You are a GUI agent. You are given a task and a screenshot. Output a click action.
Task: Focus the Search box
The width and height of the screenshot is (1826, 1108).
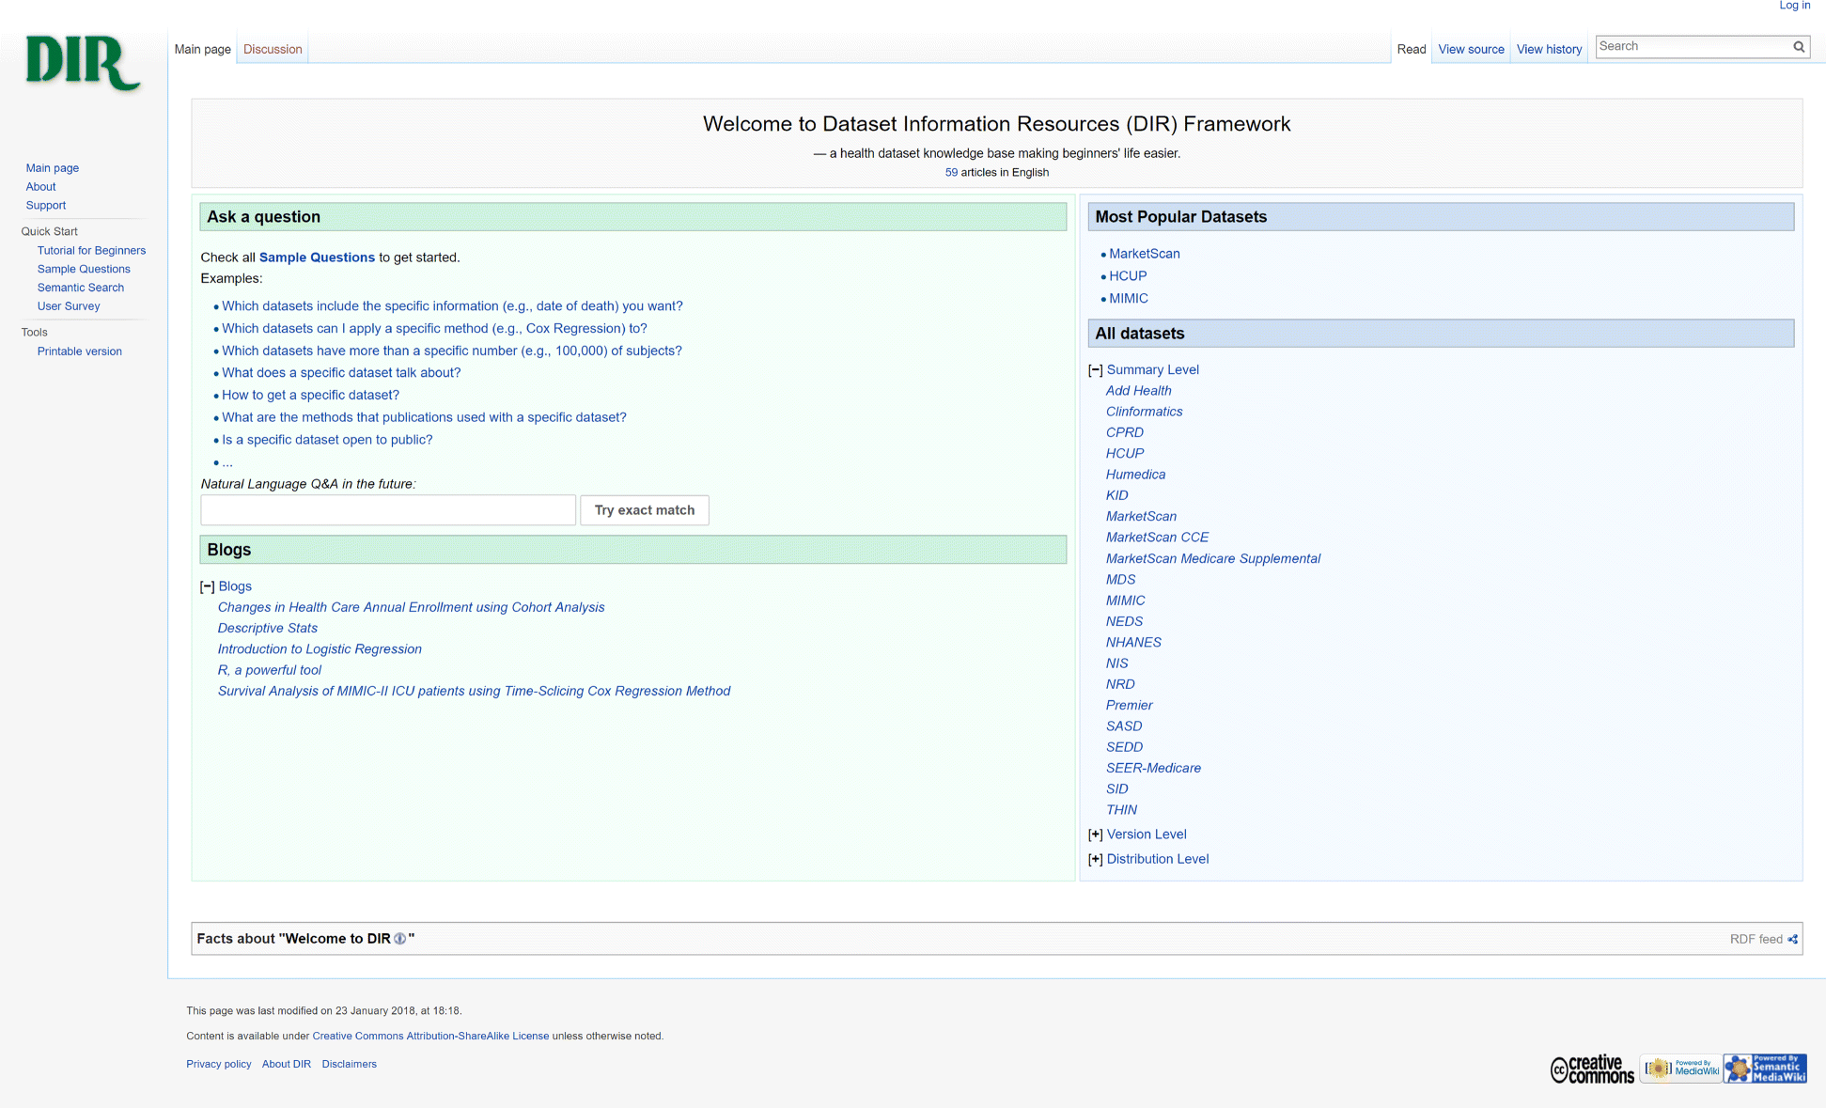[1692, 46]
